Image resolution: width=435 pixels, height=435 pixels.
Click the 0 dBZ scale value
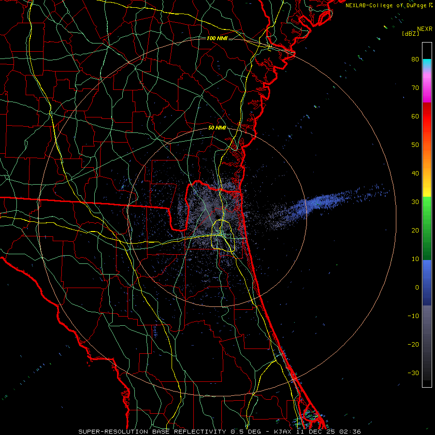(x=417, y=288)
